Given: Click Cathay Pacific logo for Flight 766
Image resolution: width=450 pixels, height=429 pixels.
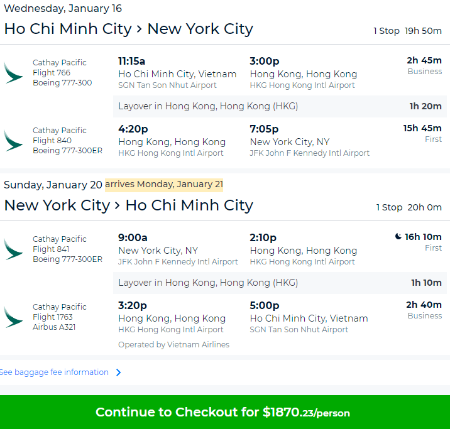Looking at the screenshot, I should point(13,73).
